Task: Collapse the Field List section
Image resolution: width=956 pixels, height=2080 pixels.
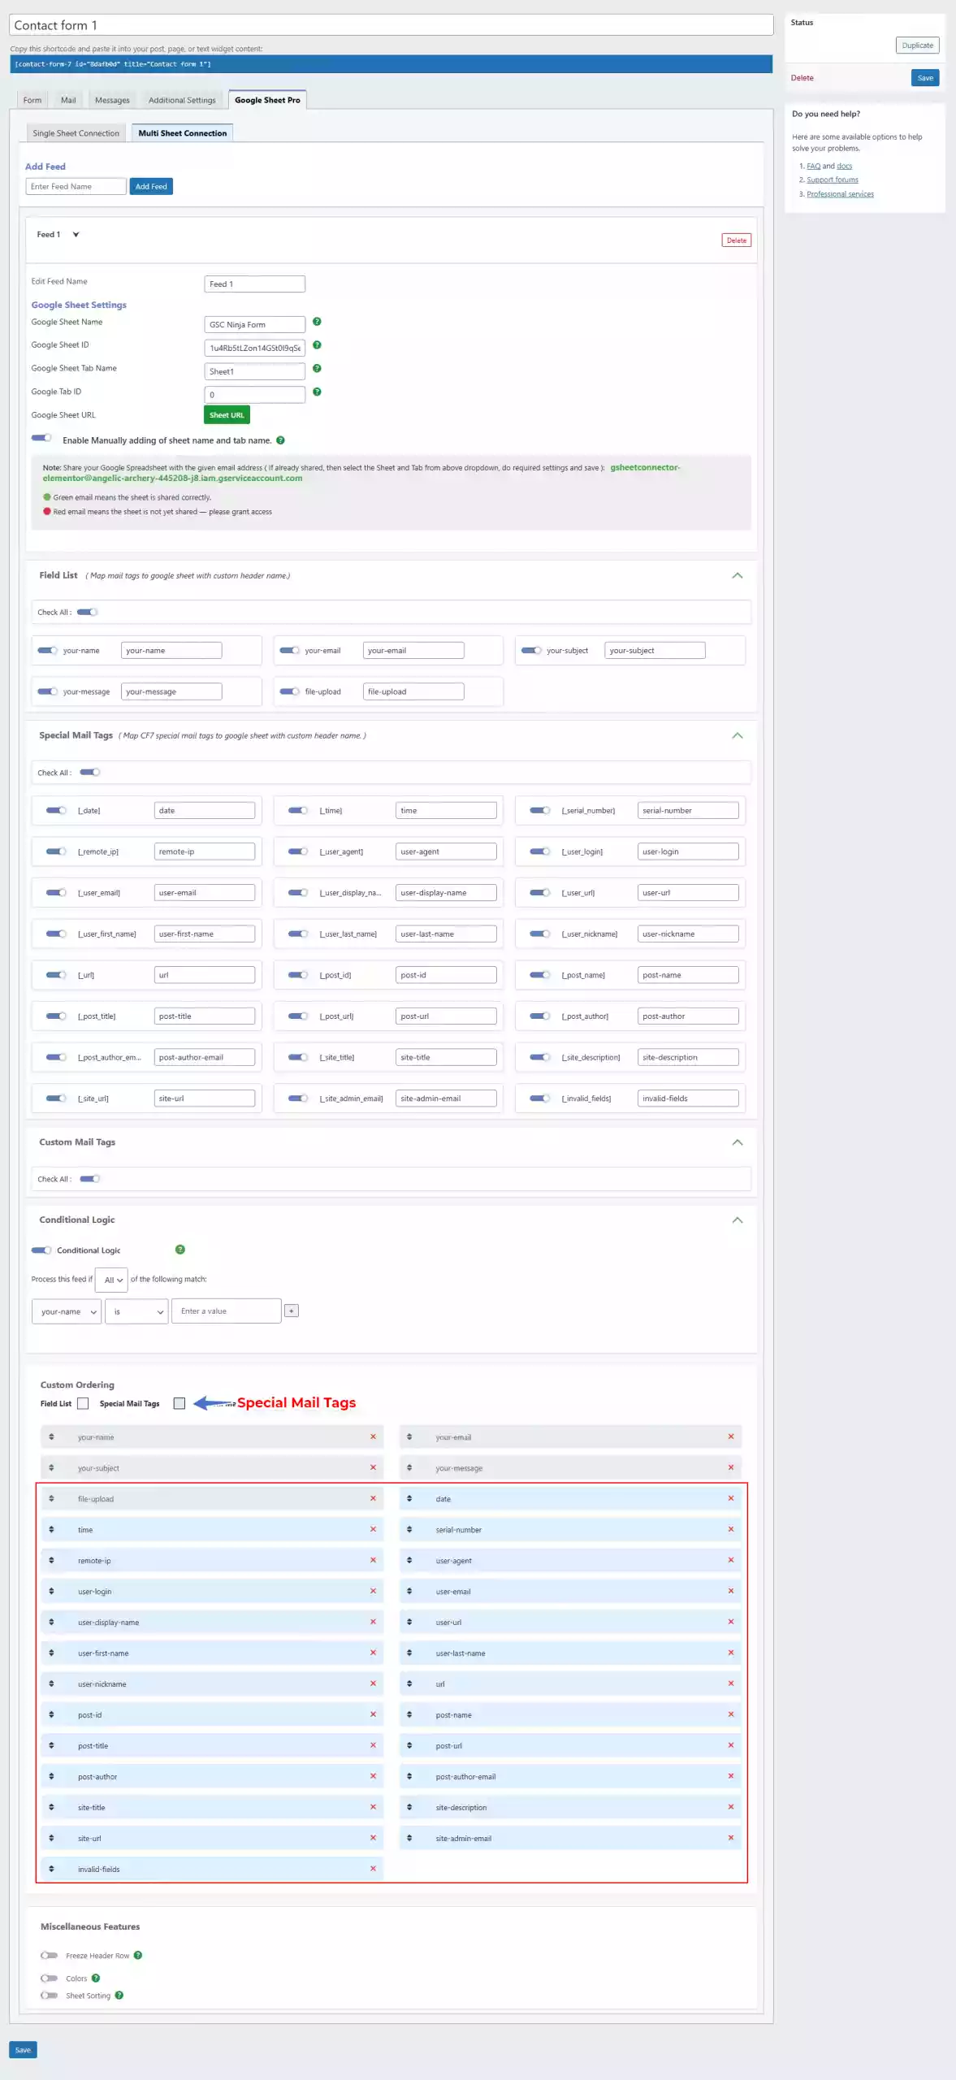Action: click(737, 575)
